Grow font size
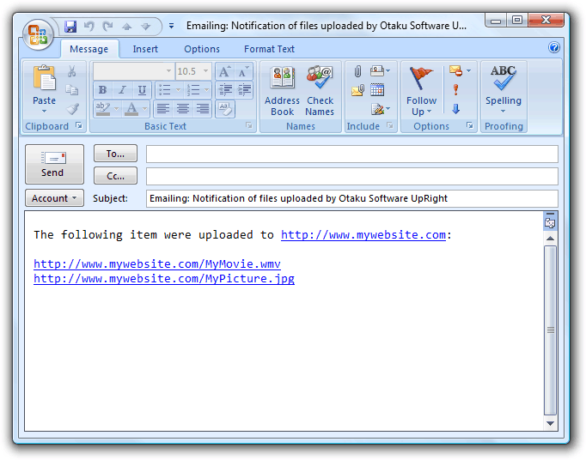The width and height of the screenshot is (586, 460). pyautogui.click(x=225, y=71)
